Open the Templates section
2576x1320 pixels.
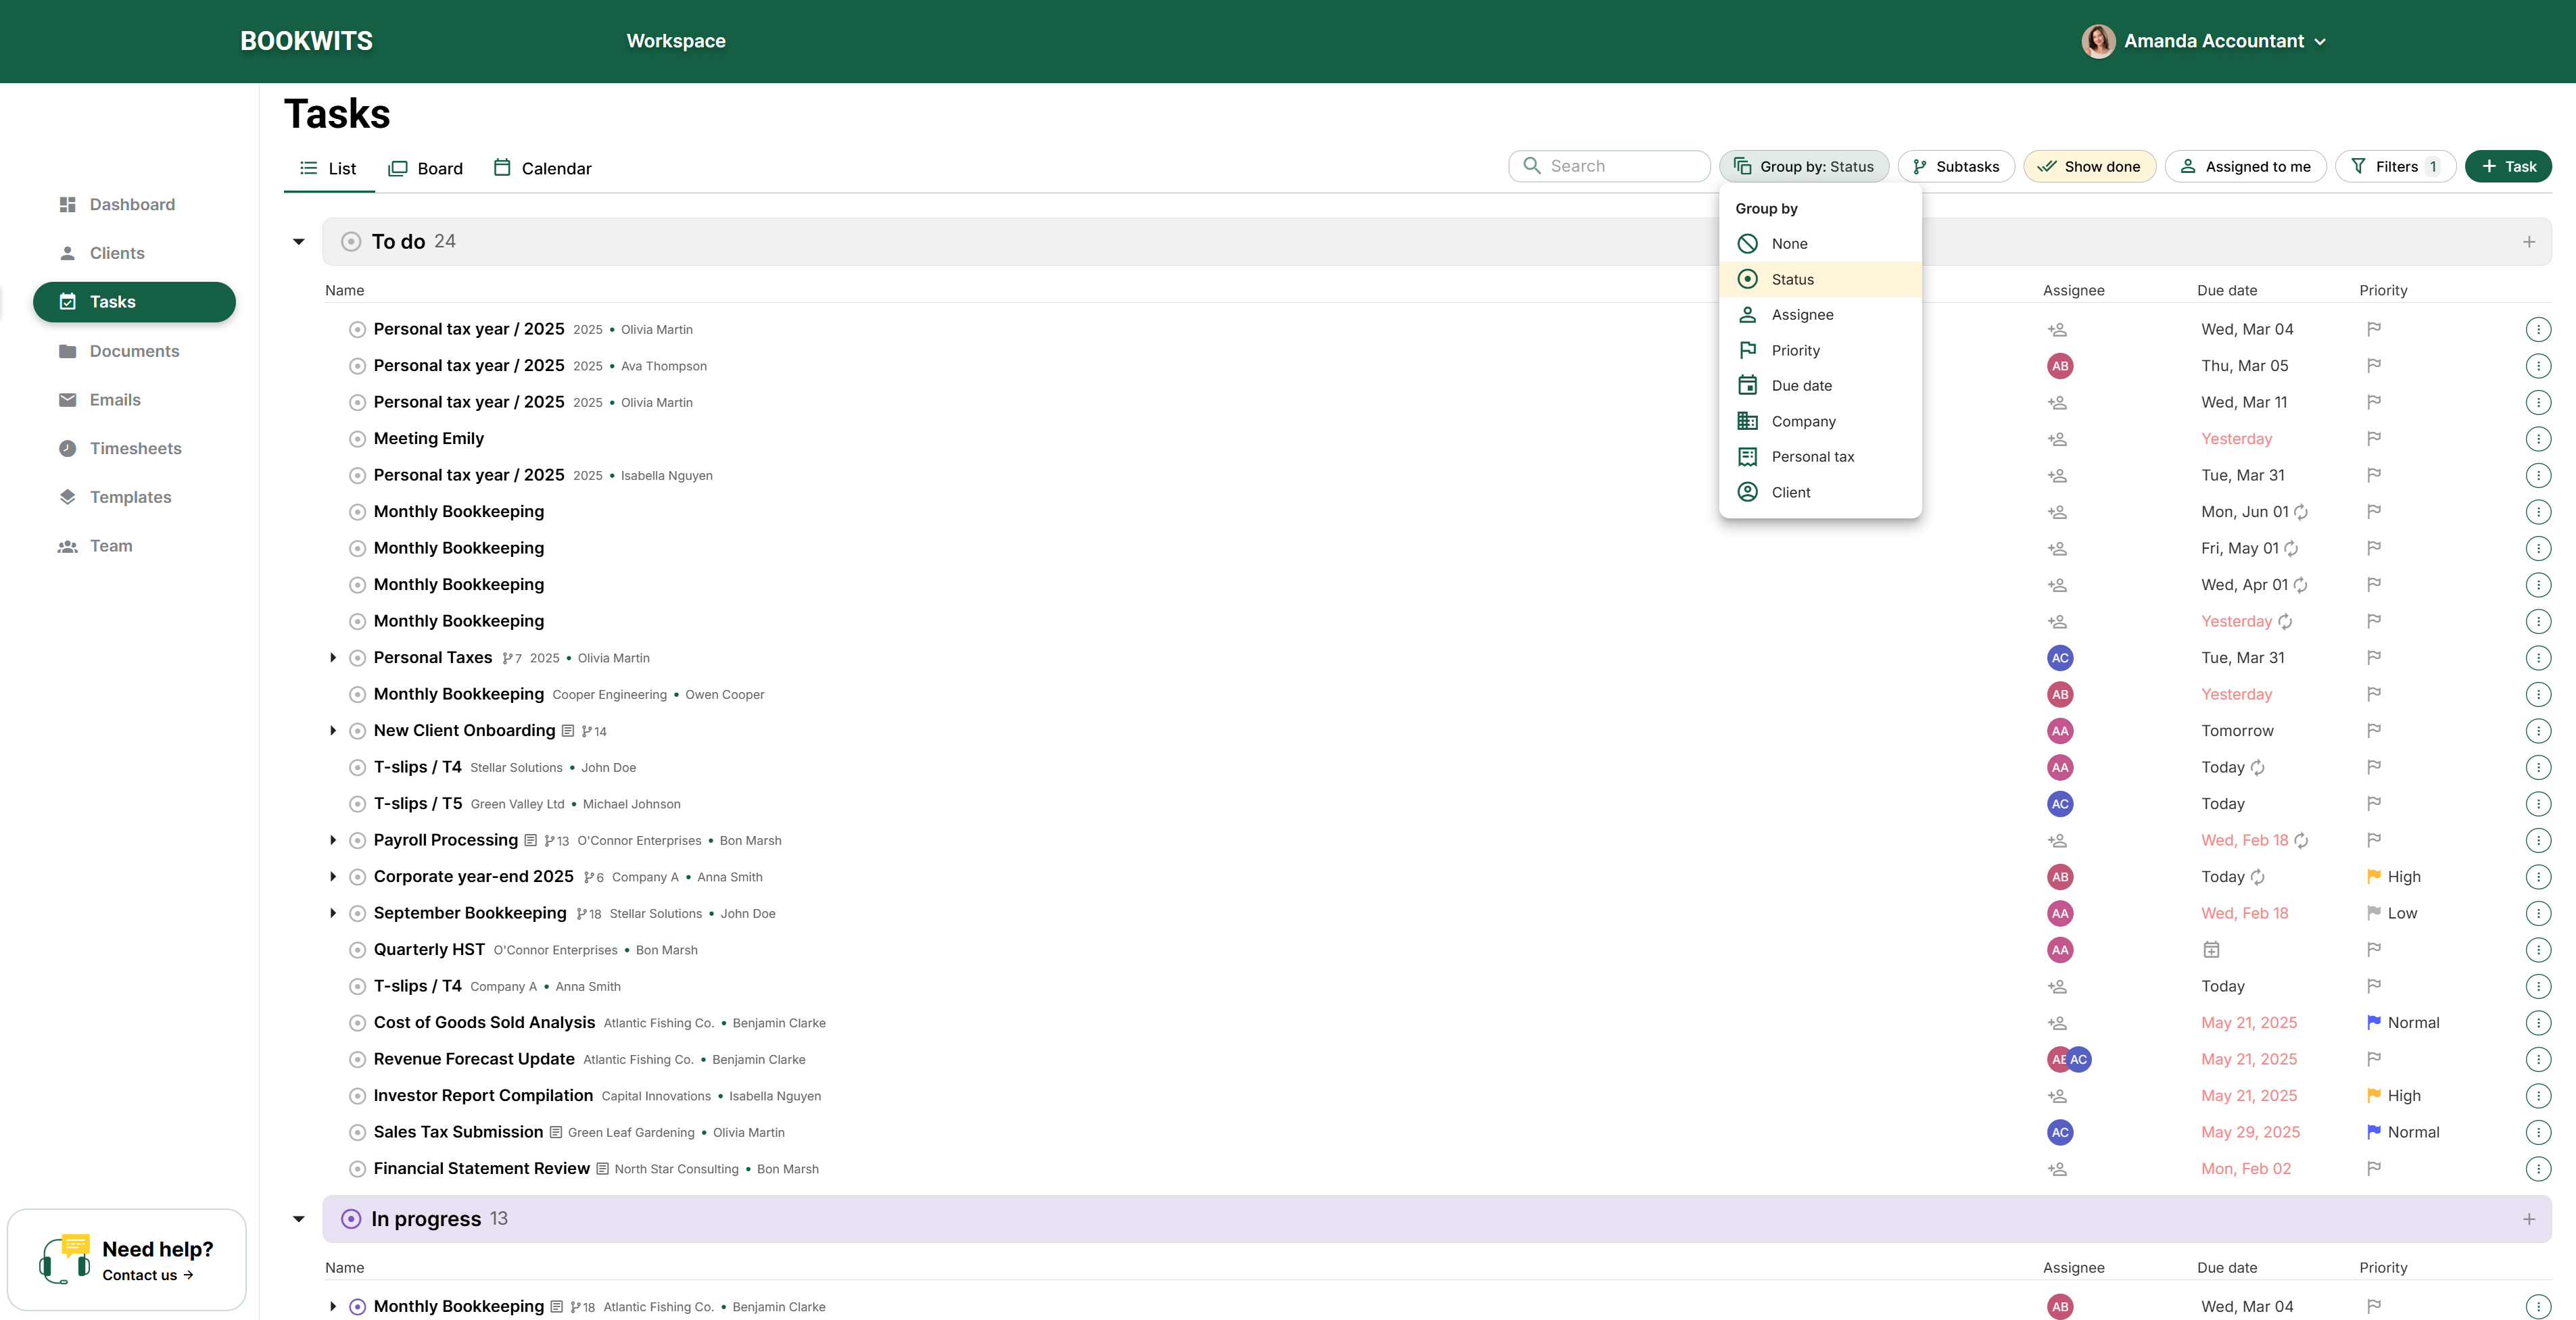131,497
